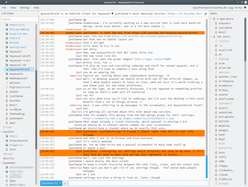Viewport: 248px width, 187px height.
Task: Select the #chaoskueste channel
Action: coord(18,141)
